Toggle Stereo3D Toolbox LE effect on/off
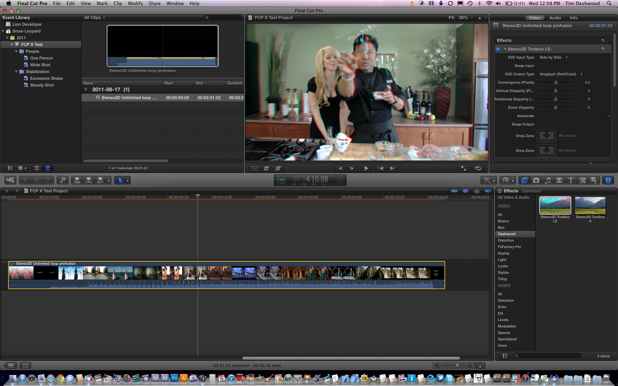Image resolution: width=618 pixels, height=386 pixels. [x=498, y=49]
